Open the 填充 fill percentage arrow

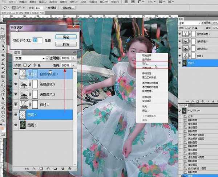tap(74, 65)
